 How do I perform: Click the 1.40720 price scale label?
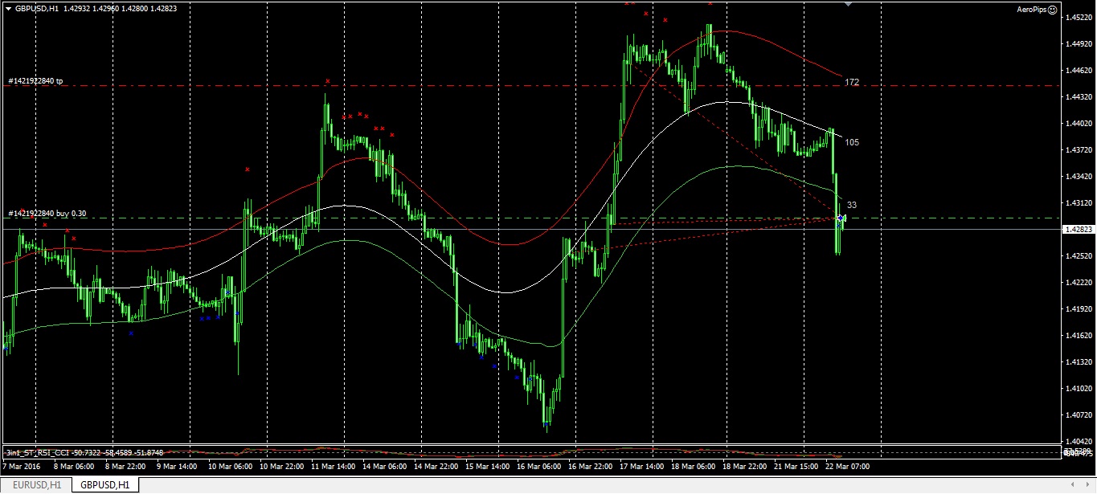click(x=1078, y=414)
